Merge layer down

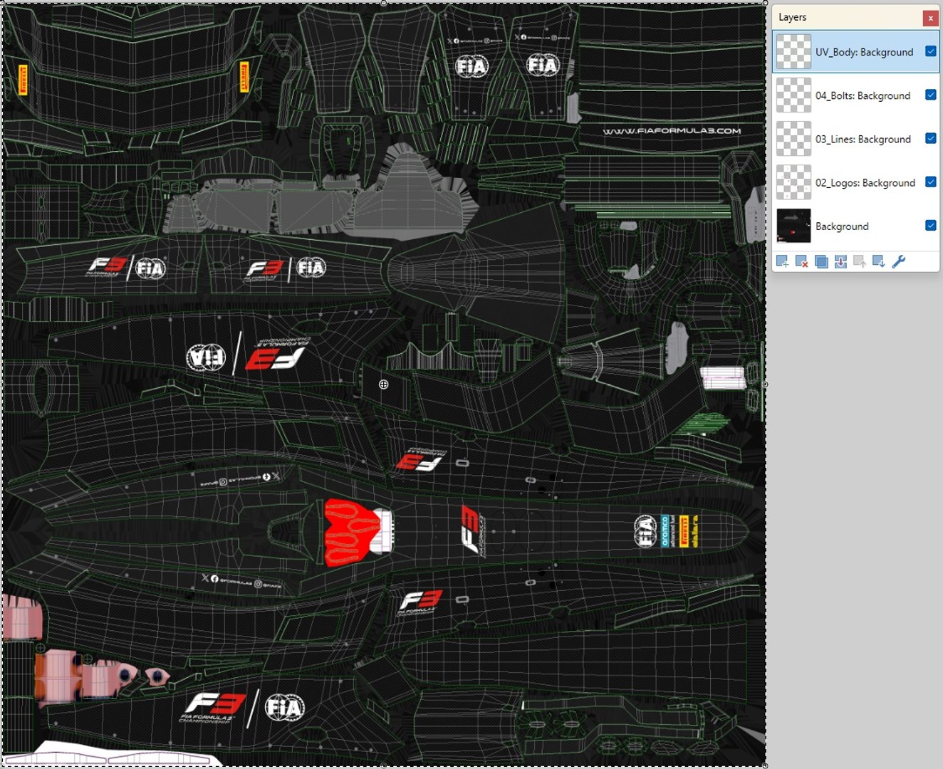tap(840, 261)
